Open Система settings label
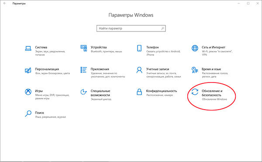 click(41, 47)
